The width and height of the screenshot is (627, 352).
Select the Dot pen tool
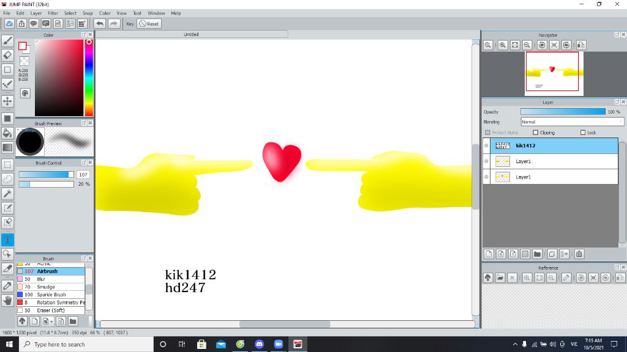tap(7, 84)
